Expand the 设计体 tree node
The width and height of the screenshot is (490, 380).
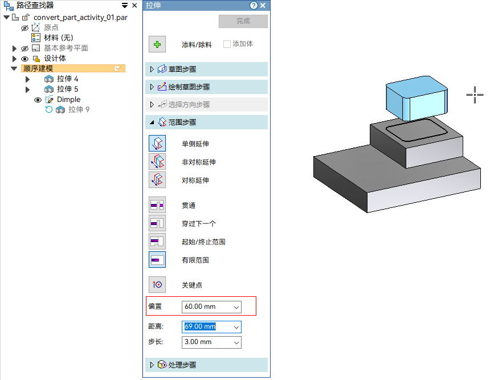[x=14, y=59]
